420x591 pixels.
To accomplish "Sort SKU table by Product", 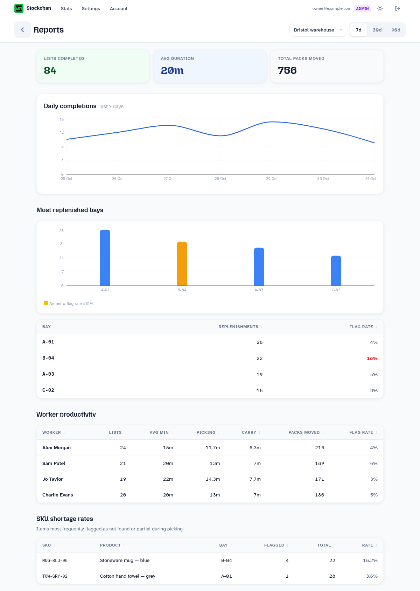I will pyautogui.click(x=112, y=545).
